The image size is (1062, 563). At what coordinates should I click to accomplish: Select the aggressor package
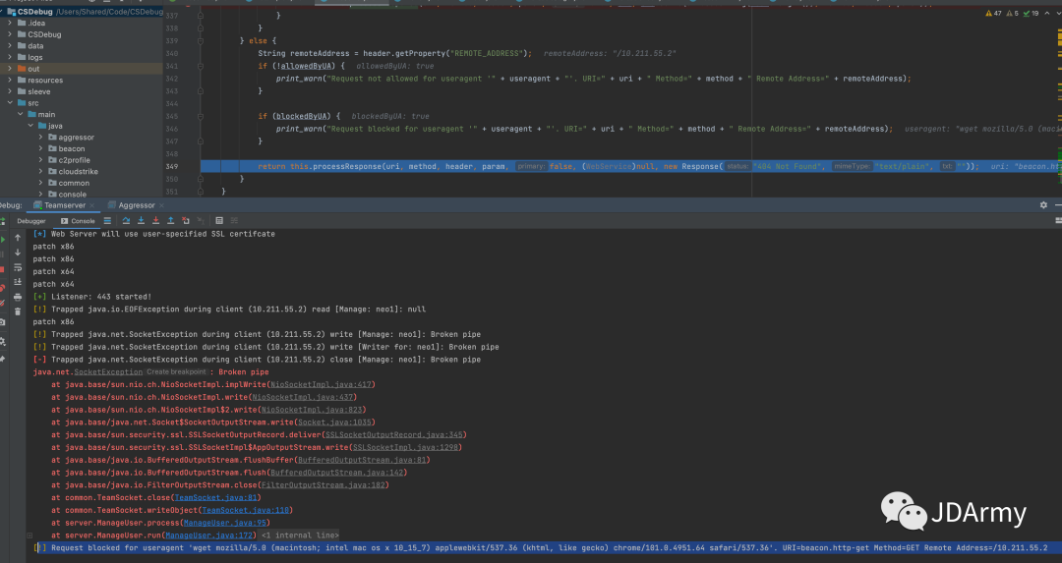[76, 138]
